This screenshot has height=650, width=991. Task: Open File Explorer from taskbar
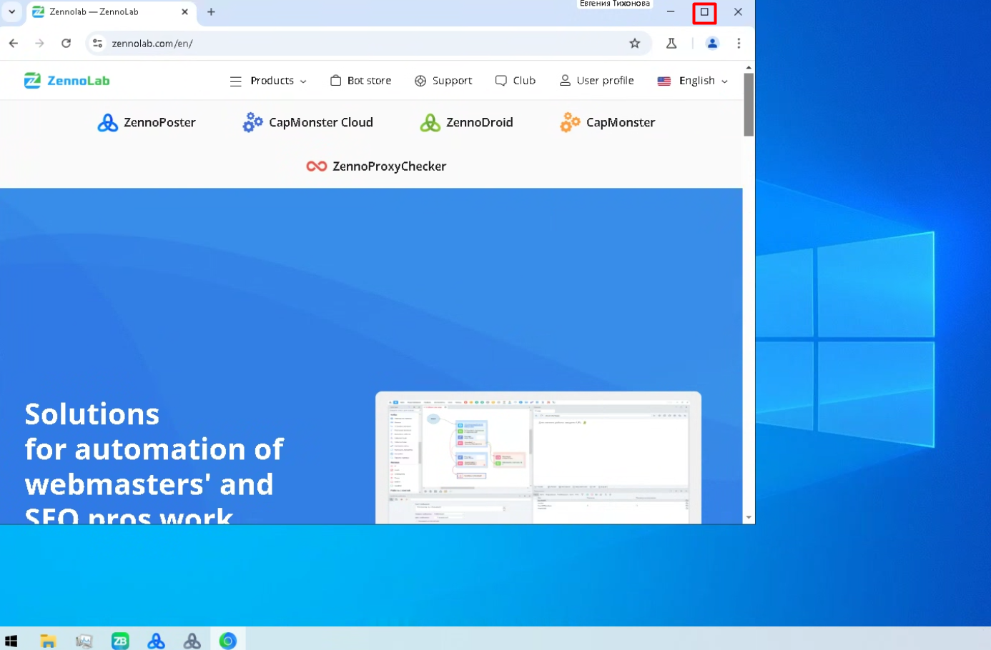coord(48,641)
